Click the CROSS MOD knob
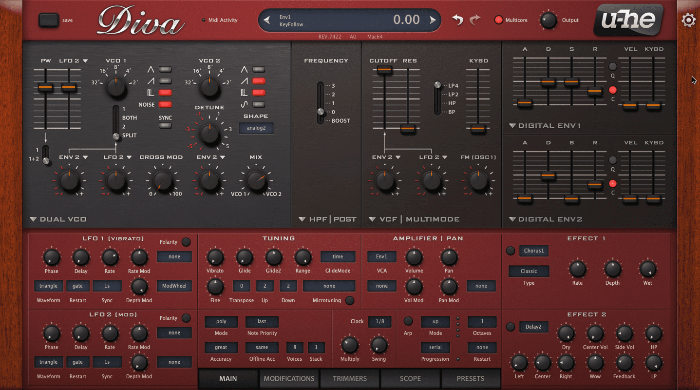The height and width of the screenshot is (390, 700). pyautogui.click(x=163, y=181)
